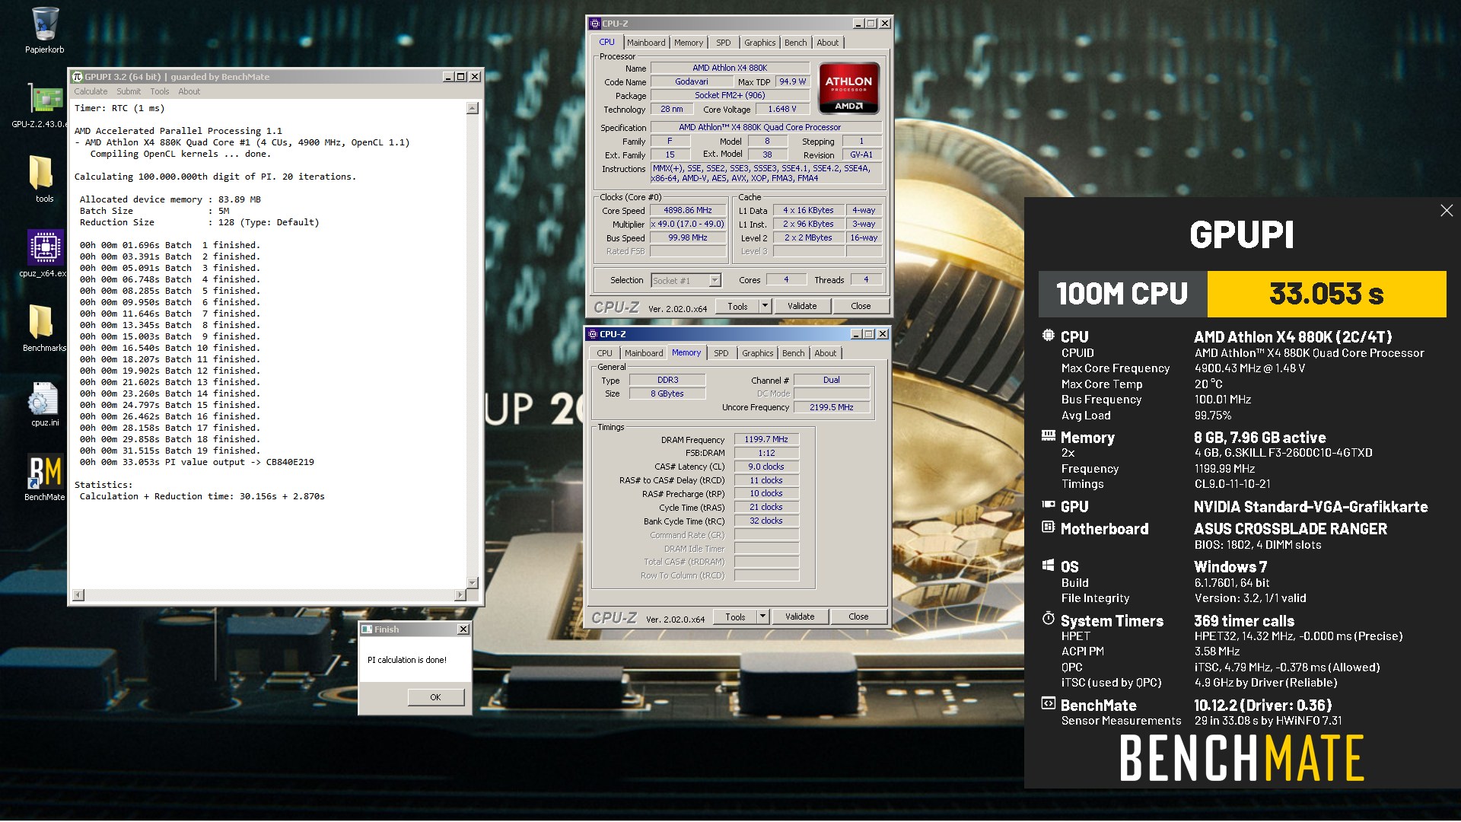Image resolution: width=1461 pixels, height=822 pixels.
Task: Click Close button in top CPU-Z
Action: (861, 306)
